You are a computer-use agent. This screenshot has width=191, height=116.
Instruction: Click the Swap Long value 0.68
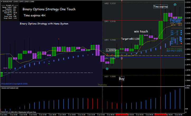pyautogui.click(x=15, y=16)
